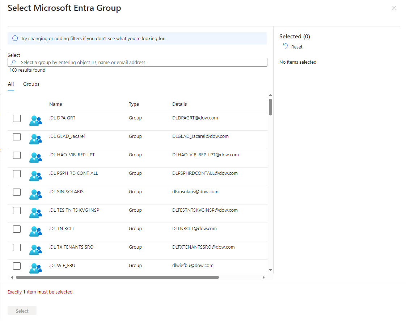Click the group search input field
The height and width of the screenshot is (321, 406).
(141, 63)
